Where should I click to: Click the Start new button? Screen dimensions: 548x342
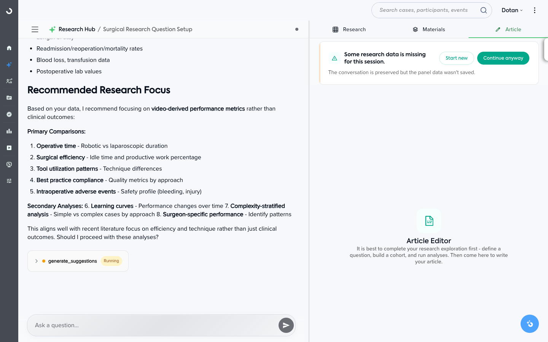(457, 58)
